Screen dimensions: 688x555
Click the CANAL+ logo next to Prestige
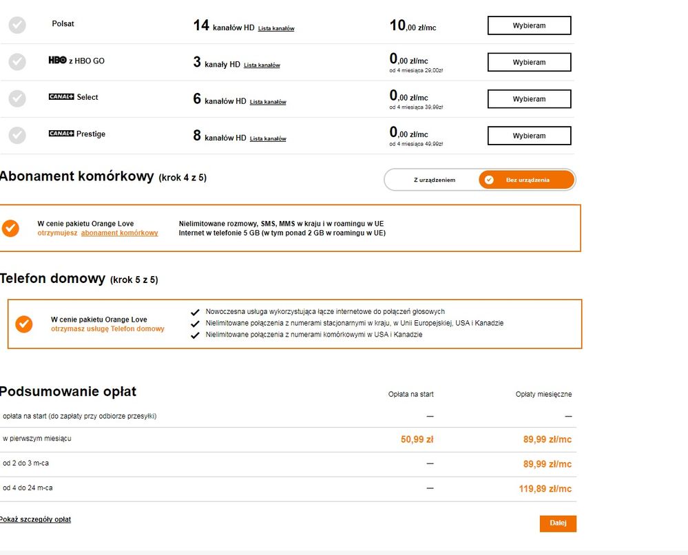61,134
